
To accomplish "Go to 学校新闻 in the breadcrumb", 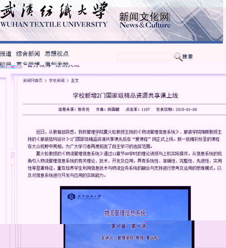I will click(56, 80).
